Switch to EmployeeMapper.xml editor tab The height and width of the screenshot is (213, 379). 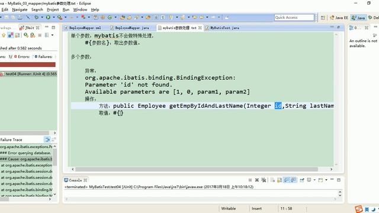pyautogui.click(x=83, y=28)
